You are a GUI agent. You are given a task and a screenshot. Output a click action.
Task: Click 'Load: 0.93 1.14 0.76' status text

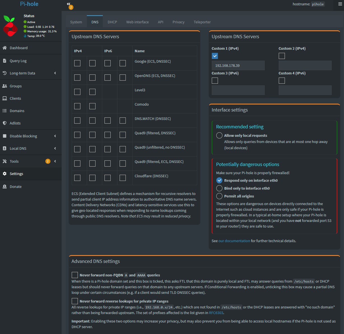click(41, 27)
